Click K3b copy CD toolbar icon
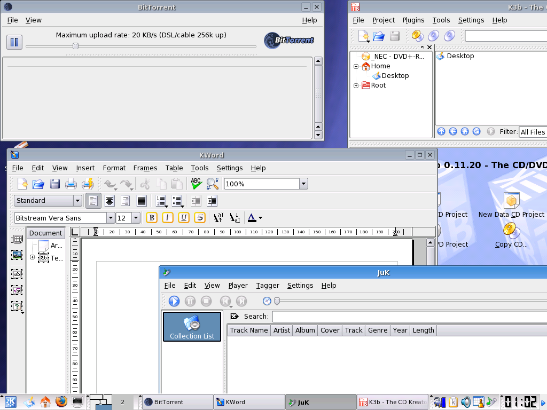Viewport: 547px width, 410px height. [x=418, y=36]
